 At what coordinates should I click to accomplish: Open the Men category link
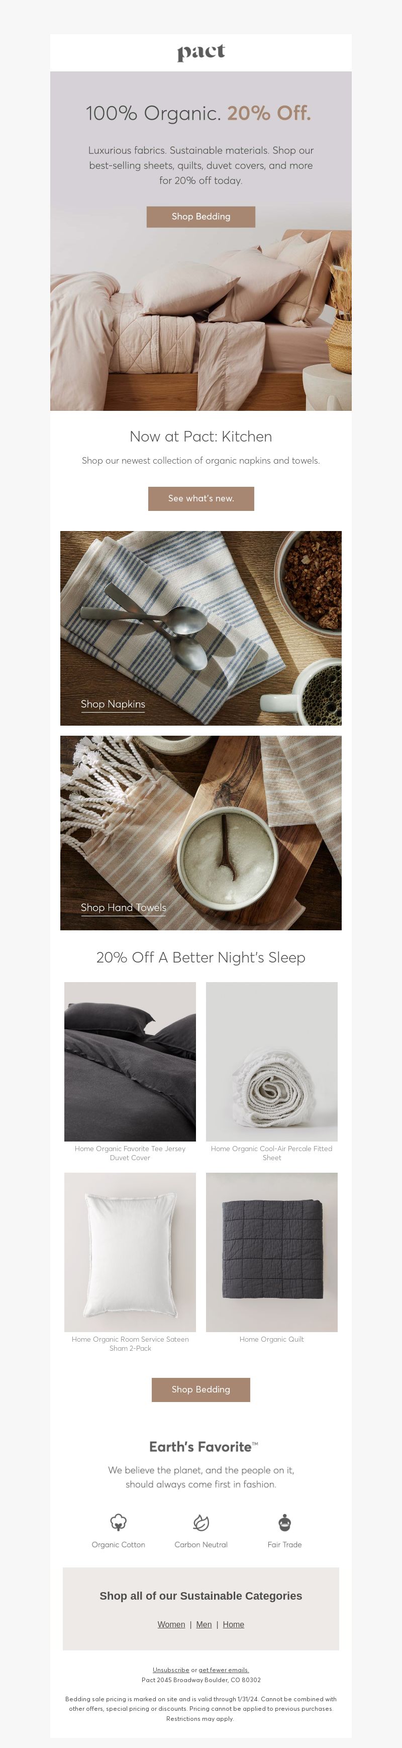pos(204,1624)
